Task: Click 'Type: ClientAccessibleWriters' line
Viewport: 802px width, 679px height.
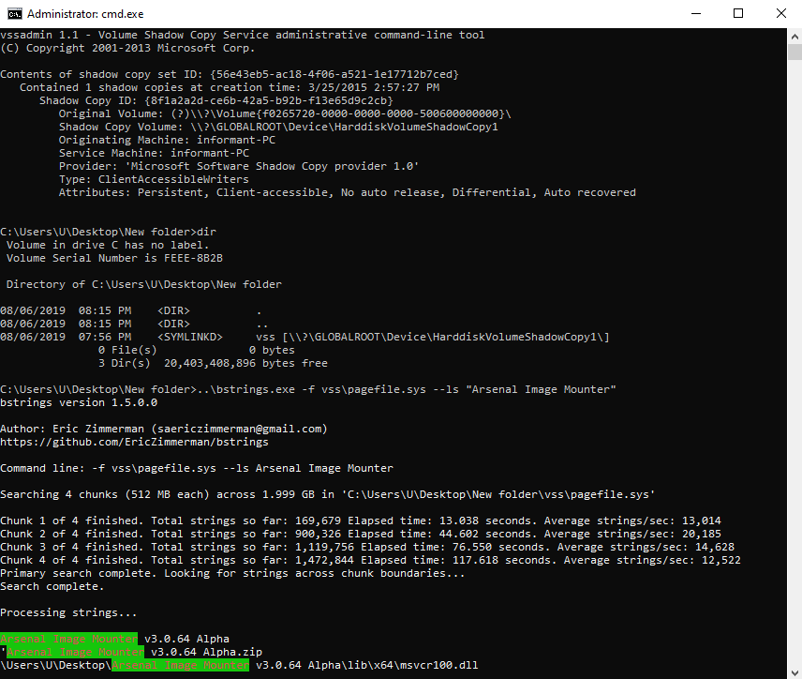Action: 154,179
